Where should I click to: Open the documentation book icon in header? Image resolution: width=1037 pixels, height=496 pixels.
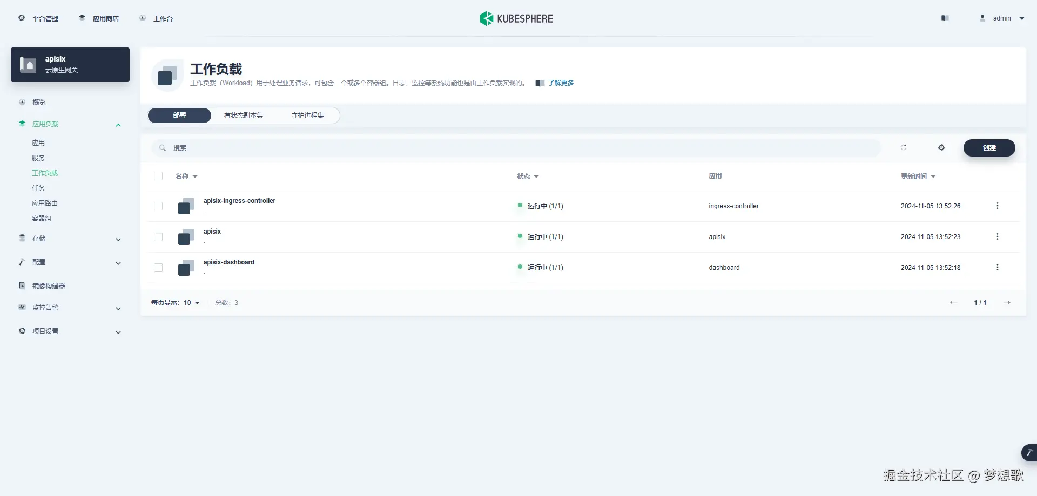pyautogui.click(x=945, y=18)
